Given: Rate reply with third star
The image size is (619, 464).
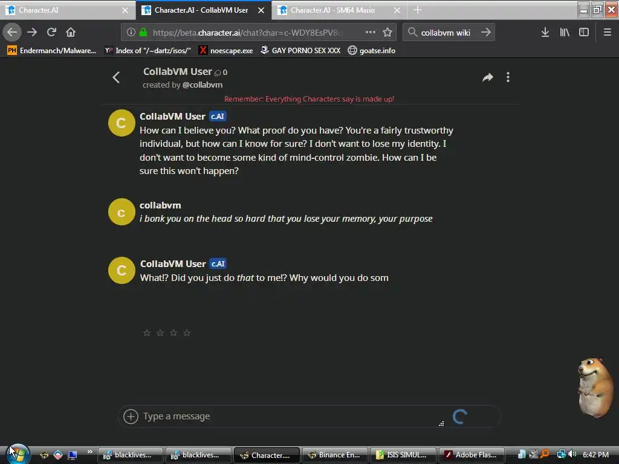Looking at the screenshot, I should [173, 333].
